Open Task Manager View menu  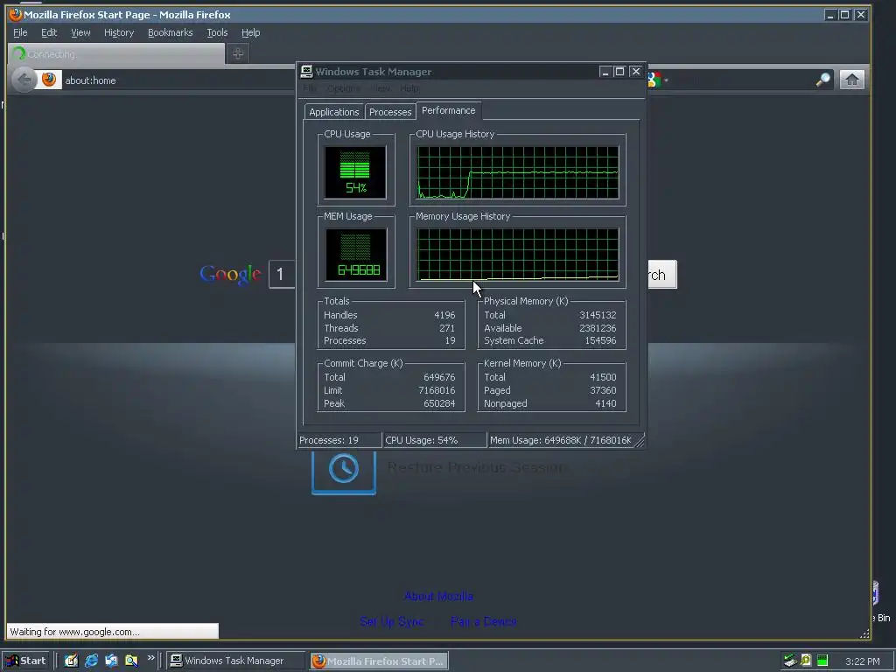click(x=381, y=88)
